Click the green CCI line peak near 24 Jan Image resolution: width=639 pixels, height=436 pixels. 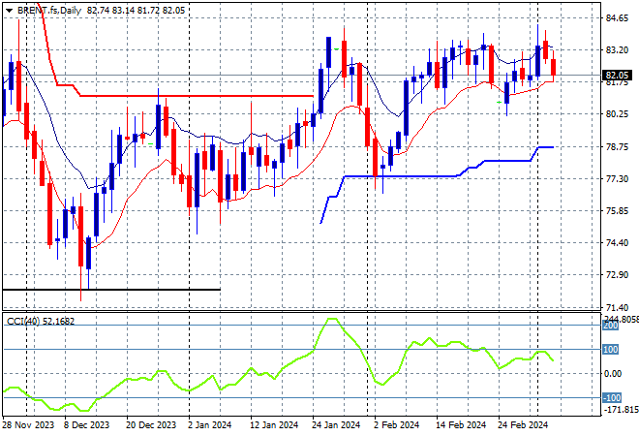point(332,320)
